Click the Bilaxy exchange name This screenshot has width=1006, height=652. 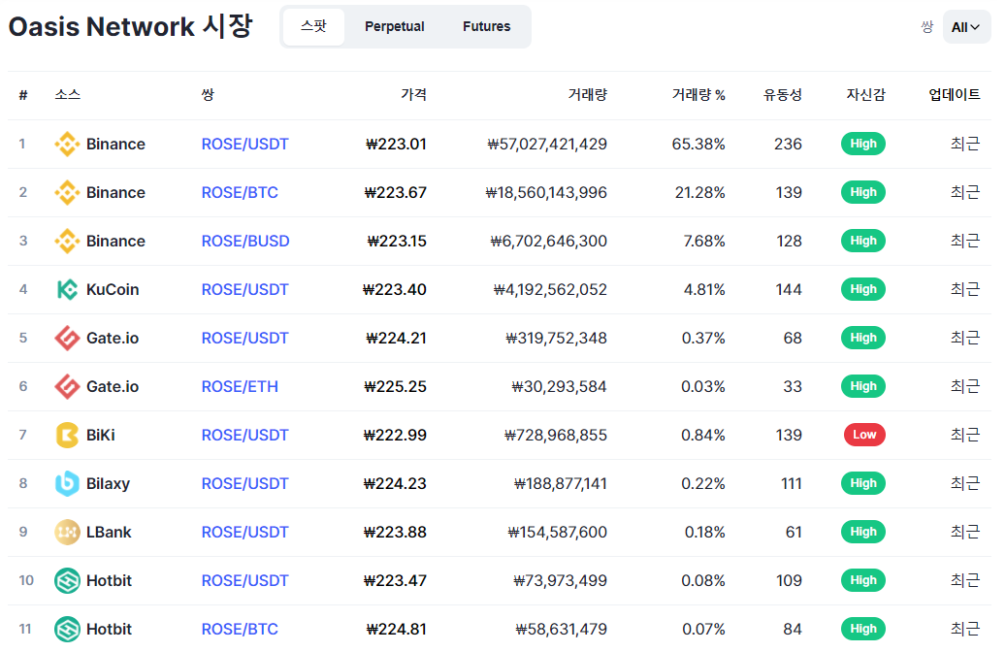(x=109, y=483)
